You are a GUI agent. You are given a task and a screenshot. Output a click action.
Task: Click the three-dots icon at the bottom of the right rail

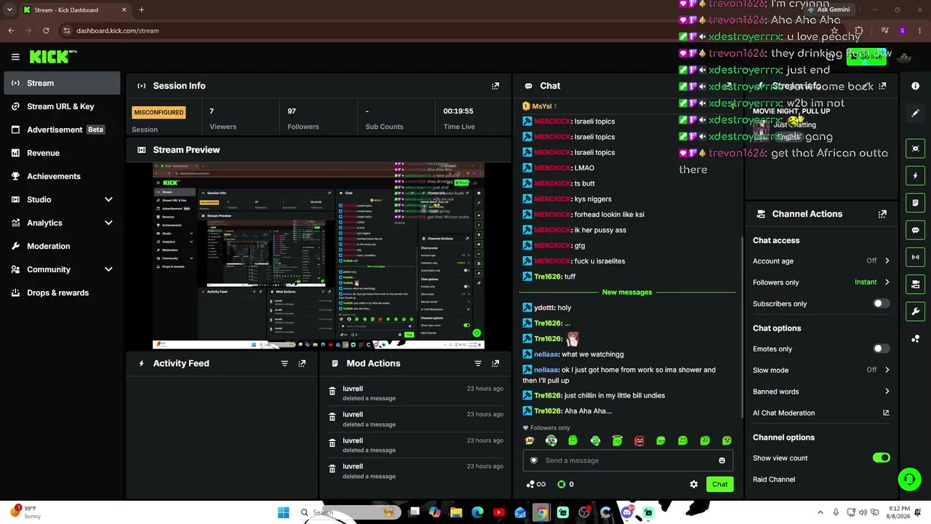[915, 339]
